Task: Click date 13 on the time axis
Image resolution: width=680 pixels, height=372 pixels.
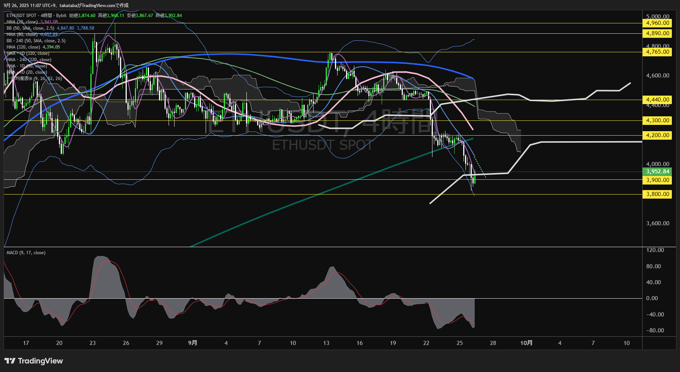Action: point(326,343)
